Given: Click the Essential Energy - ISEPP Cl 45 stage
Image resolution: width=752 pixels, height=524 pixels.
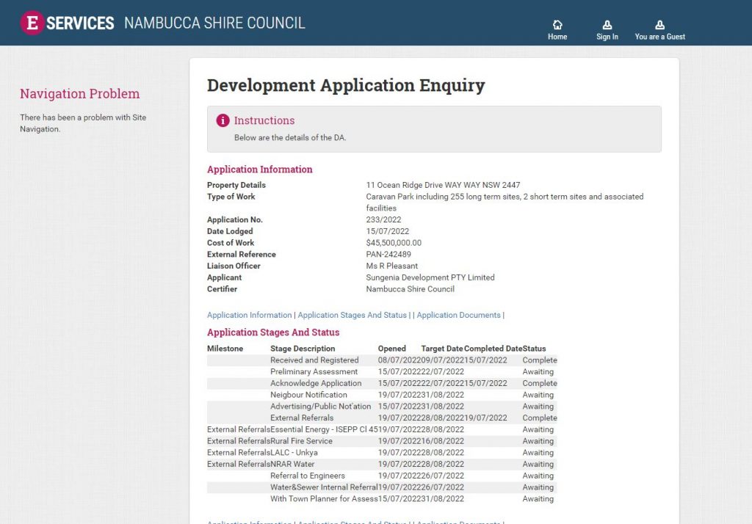Looking at the screenshot, I should [x=324, y=429].
